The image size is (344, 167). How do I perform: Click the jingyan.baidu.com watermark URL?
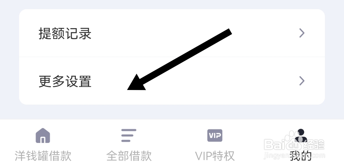[294, 156]
